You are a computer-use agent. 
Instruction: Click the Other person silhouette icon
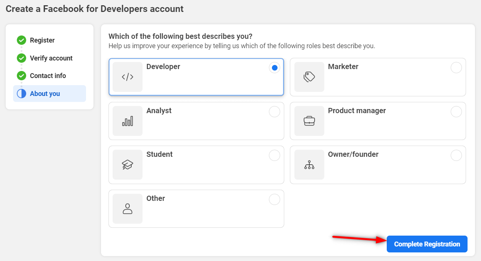[x=128, y=209]
